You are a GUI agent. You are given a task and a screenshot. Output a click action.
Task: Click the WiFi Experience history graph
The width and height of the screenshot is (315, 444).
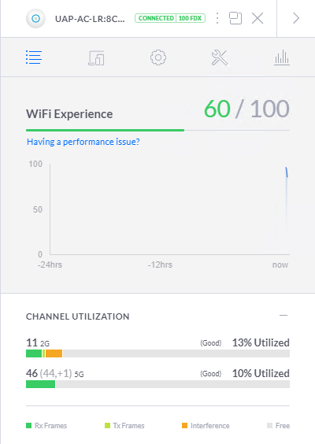pos(169,209)
